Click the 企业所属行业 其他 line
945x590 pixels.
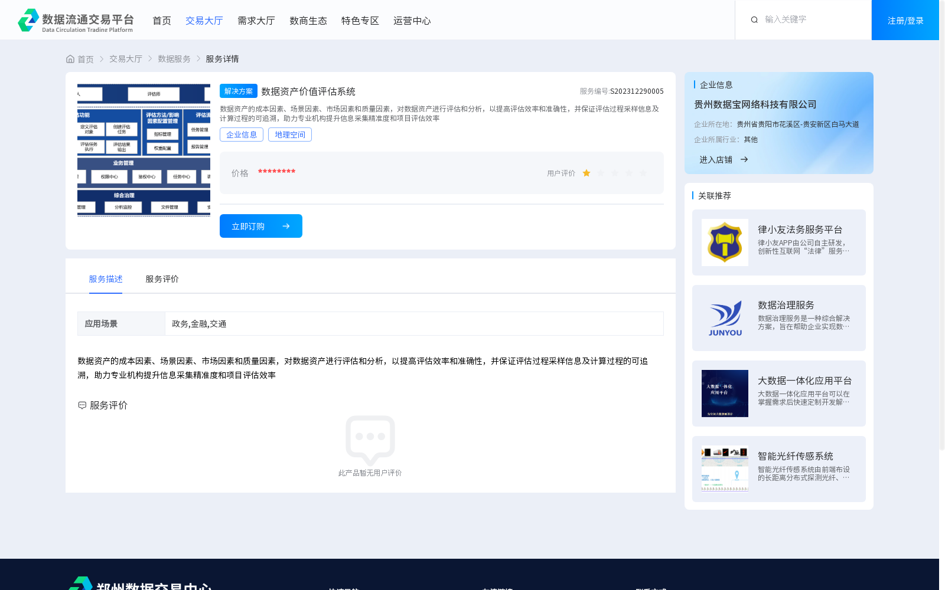[x=726, y=140]
